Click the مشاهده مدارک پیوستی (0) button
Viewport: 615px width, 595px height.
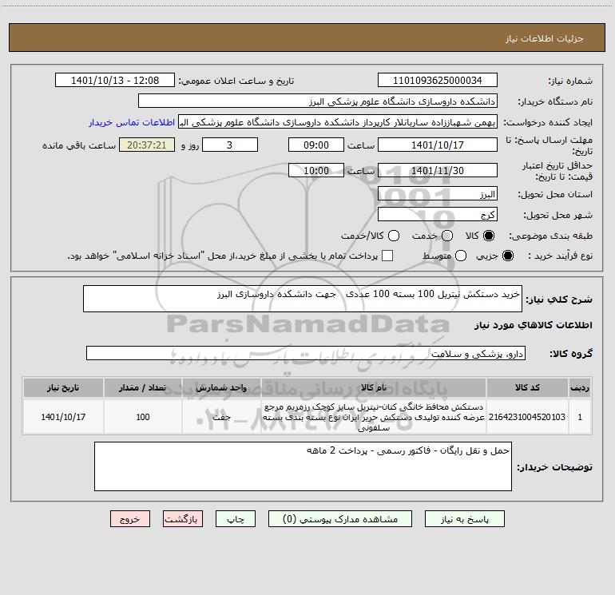[340, 519]
